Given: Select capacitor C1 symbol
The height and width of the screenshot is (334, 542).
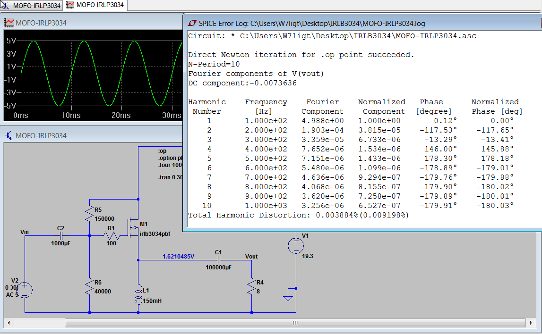Looking at the screenshot, I should tap(218, 260).
